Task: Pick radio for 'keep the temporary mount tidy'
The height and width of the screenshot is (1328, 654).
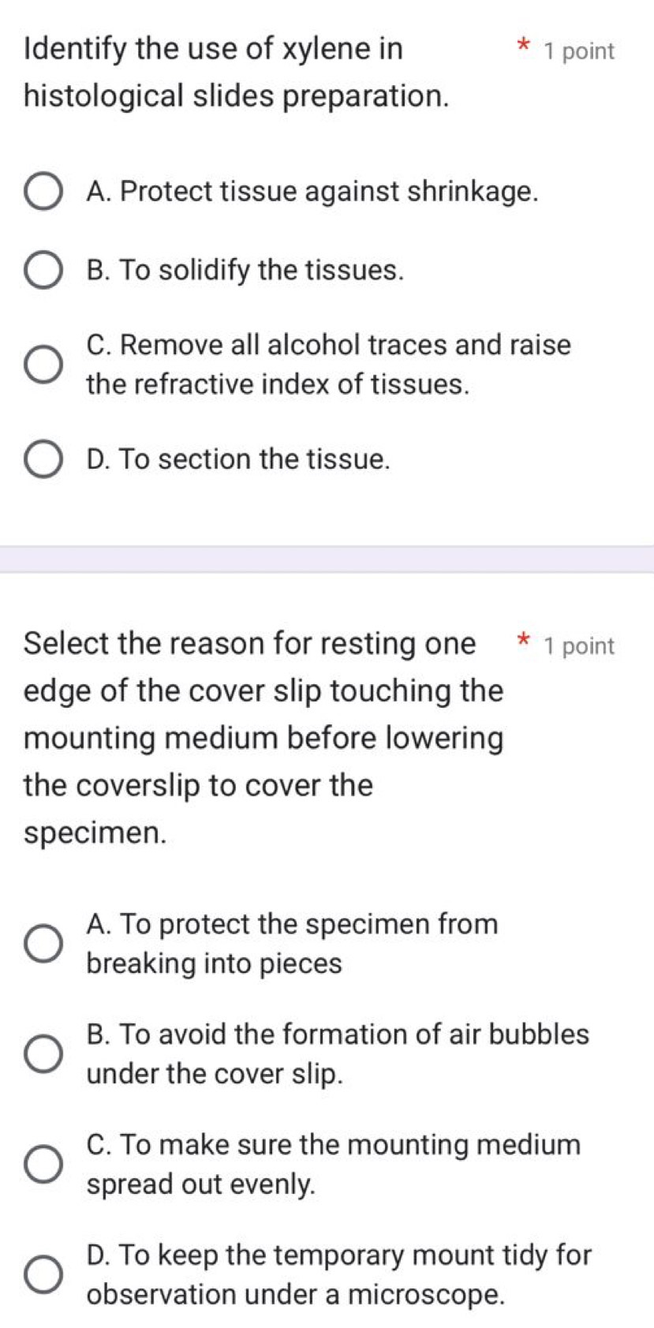Action: click(43, 1275)
